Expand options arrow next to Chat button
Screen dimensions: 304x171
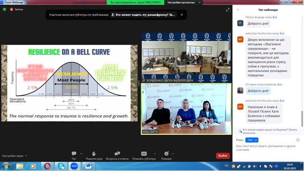click(81, 154)
